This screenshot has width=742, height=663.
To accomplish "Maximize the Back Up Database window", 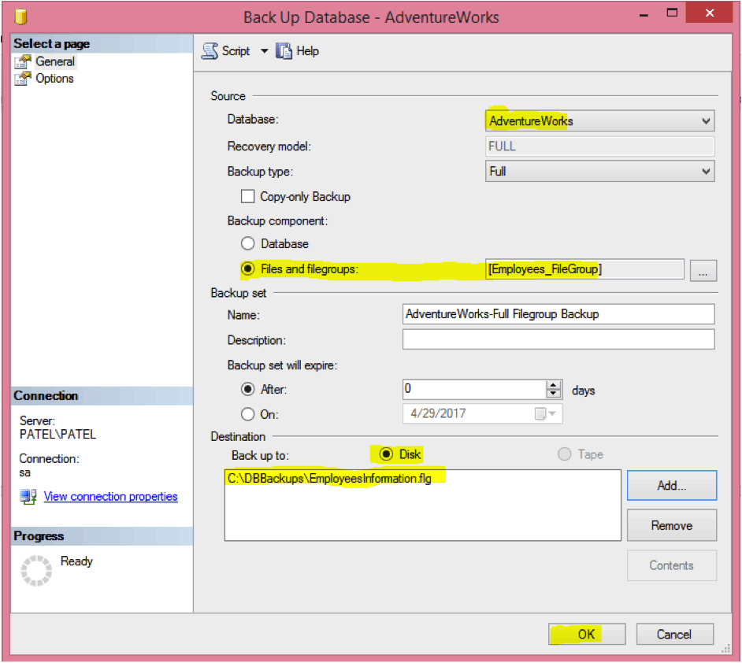I will point(672,13).
